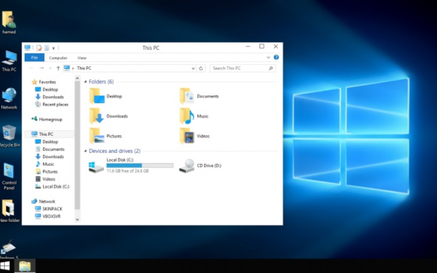Click the Help question mark icon

[x=276, y=57]
